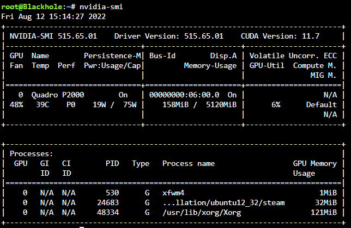Click the Bus-Id 00000000:06:00.0 value

(x=184, y=95)
